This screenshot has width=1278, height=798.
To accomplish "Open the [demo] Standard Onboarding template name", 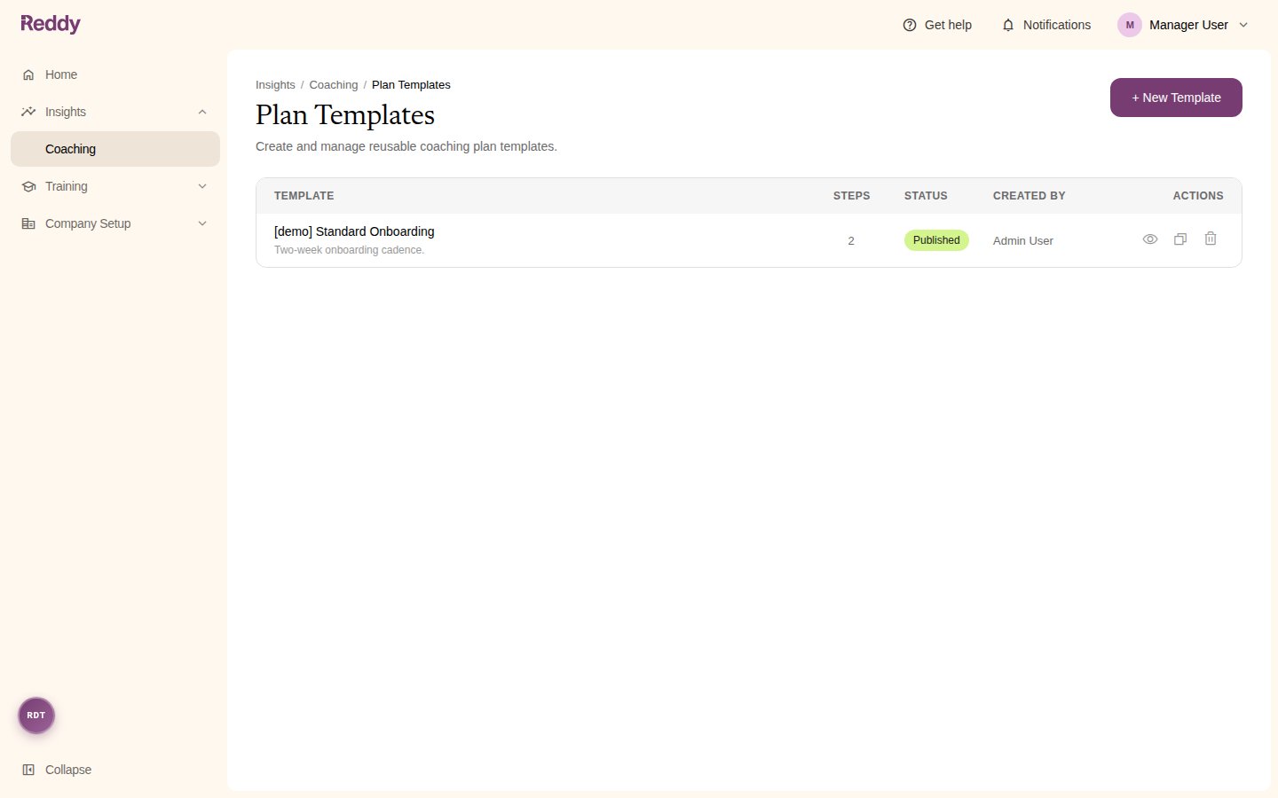I will click(354, 231).
